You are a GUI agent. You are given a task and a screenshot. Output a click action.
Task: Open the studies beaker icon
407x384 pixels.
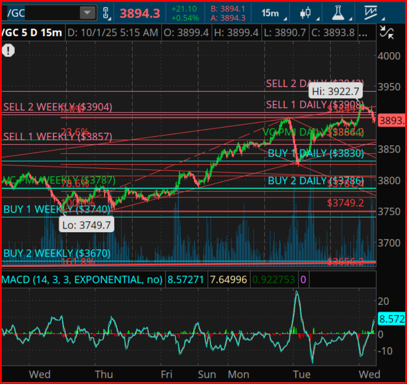click(x=339, y=13)
